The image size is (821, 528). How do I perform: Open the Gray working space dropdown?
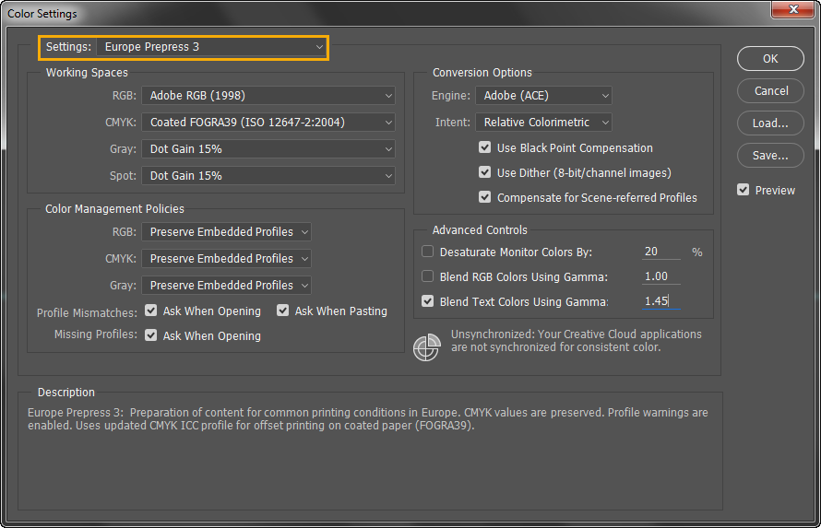click(x=268, y=148)
